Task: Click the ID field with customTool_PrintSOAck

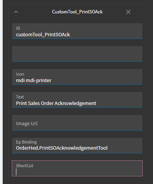Action: click(77, 31)
